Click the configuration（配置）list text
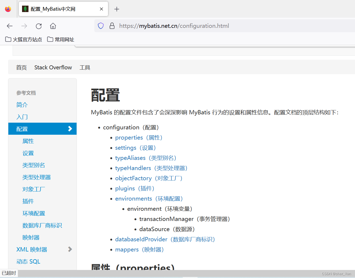 (131, 127)
